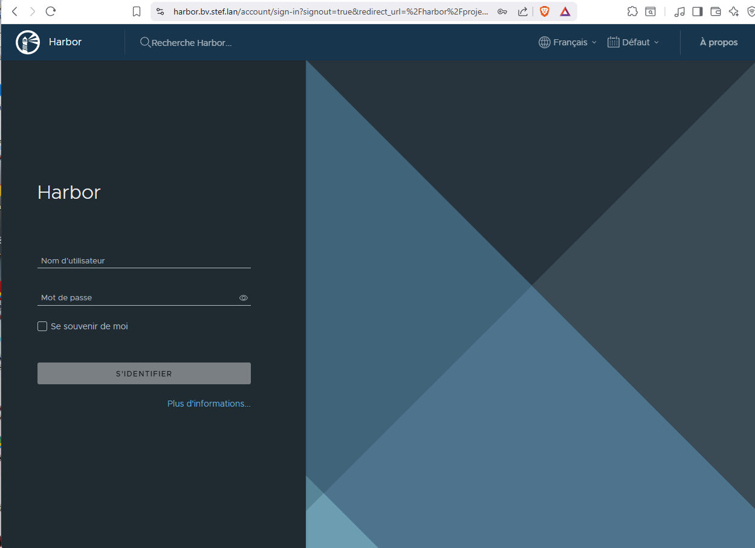Click the share page icon
Viewport: 755px width, 548px height.
click(x=523, y=11)
